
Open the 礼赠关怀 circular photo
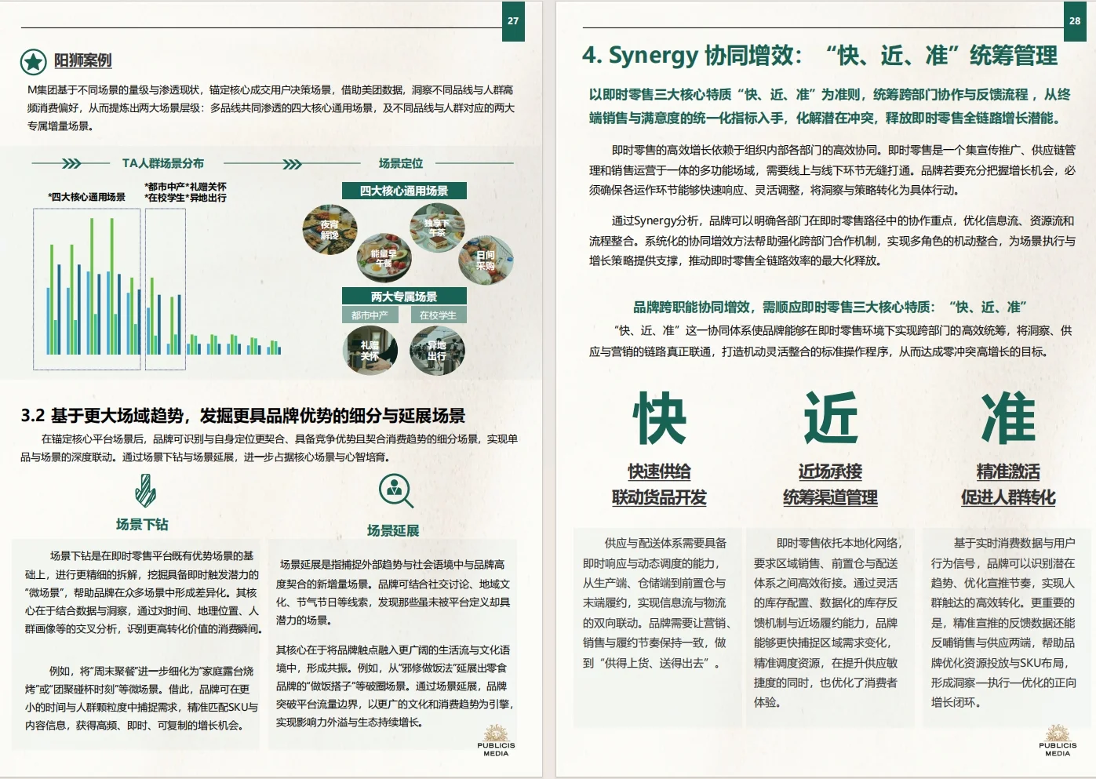(x=370, y=350)
